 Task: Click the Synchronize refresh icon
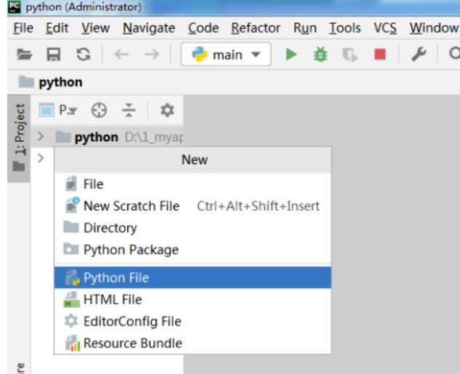coord(84,54)
